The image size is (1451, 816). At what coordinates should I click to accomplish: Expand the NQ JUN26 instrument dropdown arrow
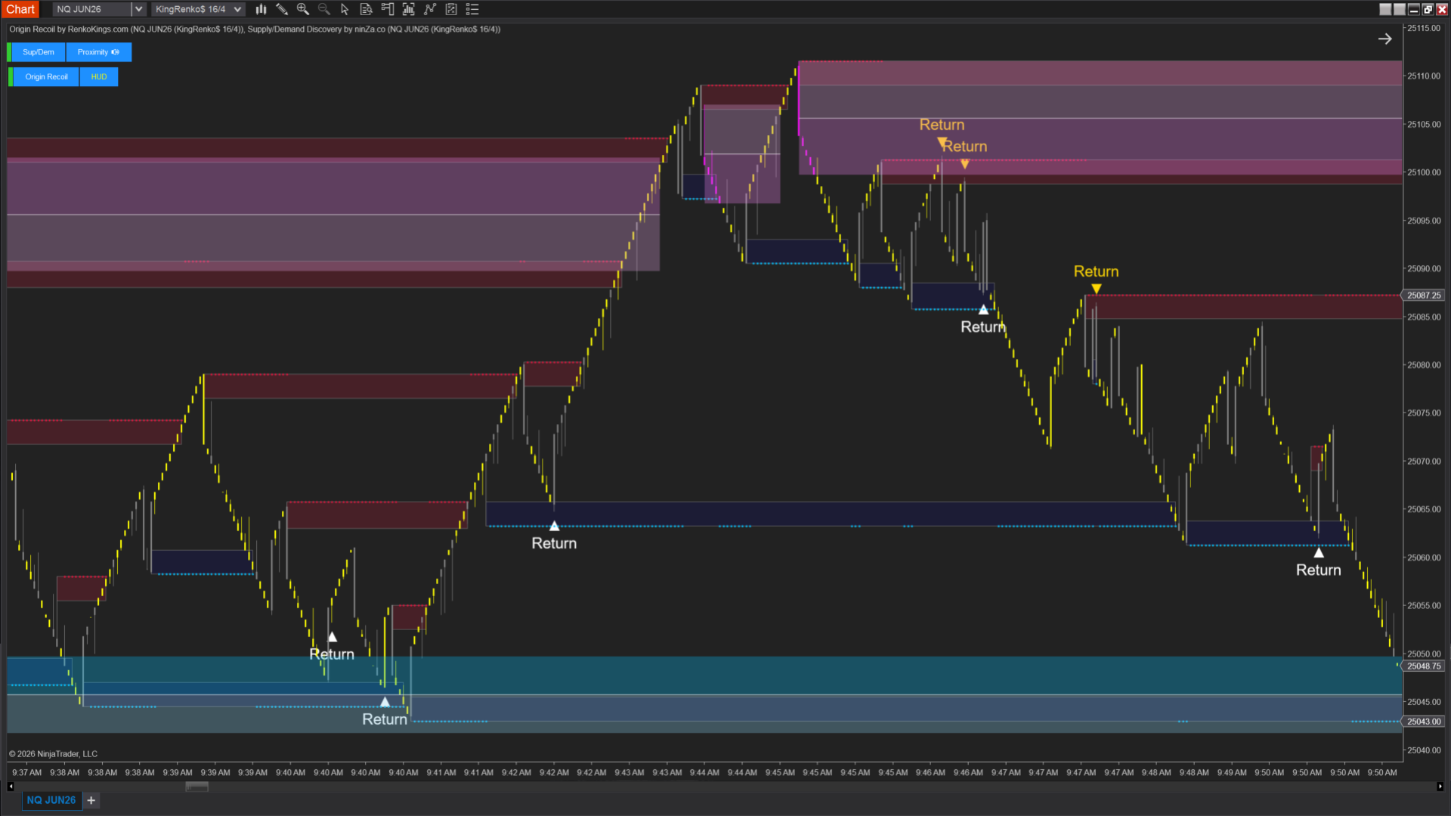[x=138, y=9]
